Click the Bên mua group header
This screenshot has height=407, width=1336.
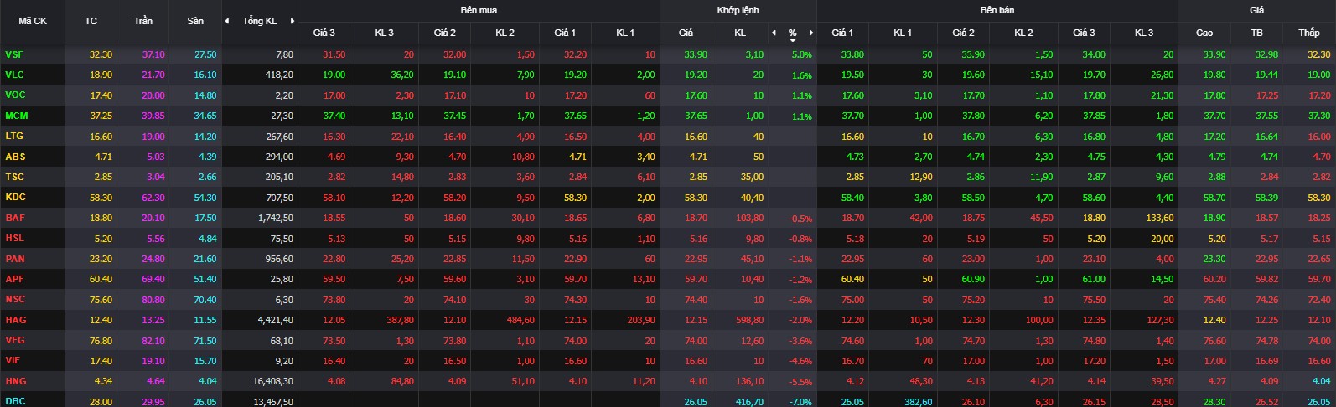click(479, 10)
